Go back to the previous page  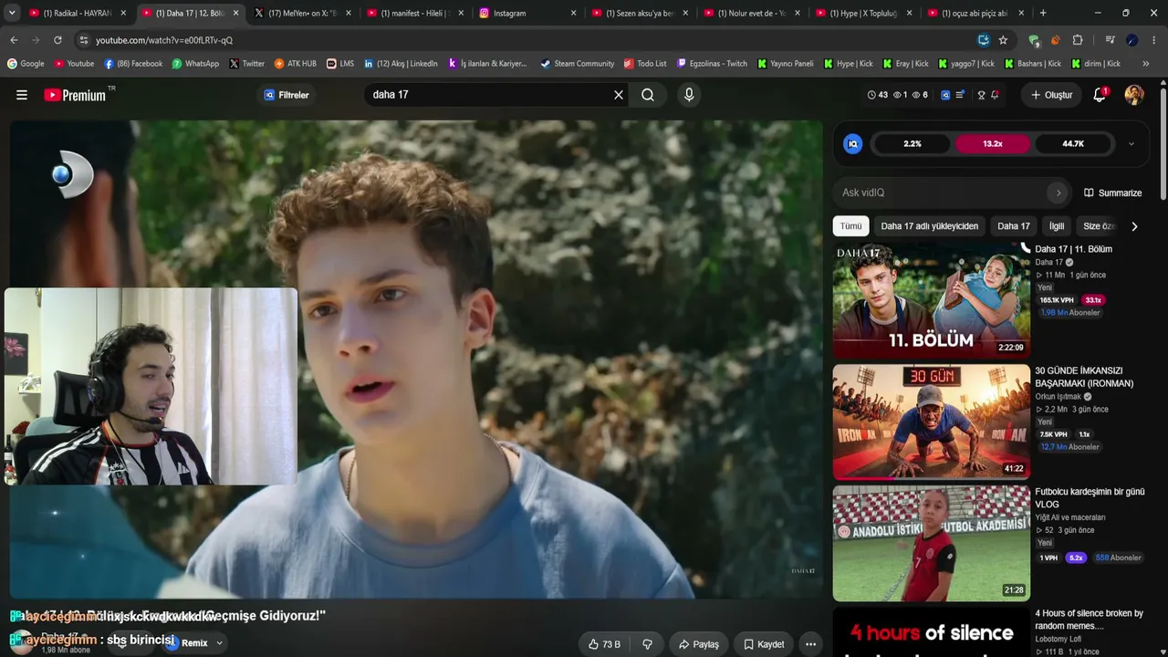(14, 40)
